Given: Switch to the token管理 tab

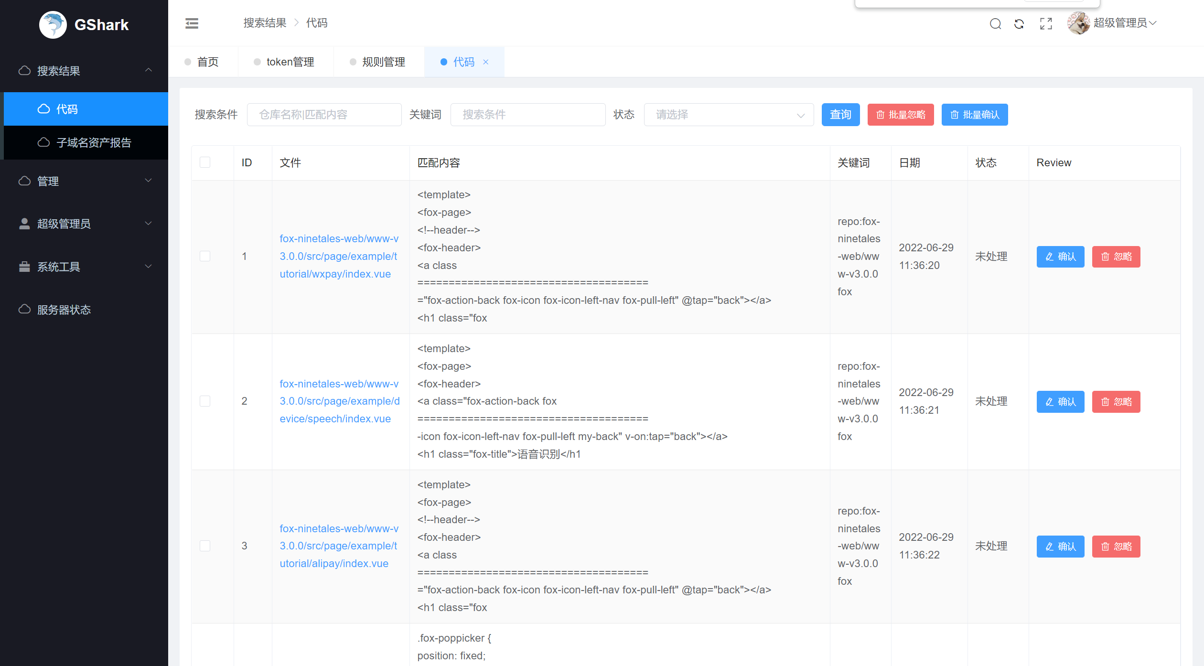Looking at the screenshot, I should point(290,62).
